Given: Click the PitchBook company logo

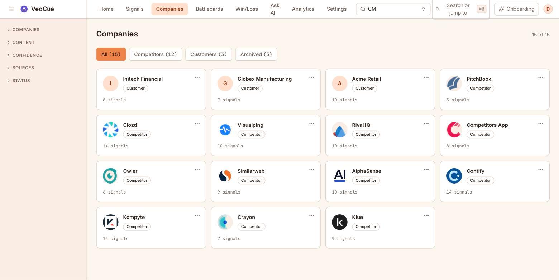Looking at the screenshot, I should [x=454, y=84].
